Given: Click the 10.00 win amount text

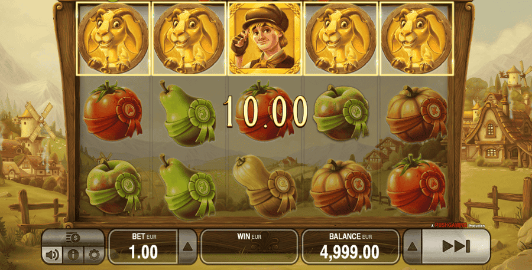Looking at the screenshot, I should click(265, 111).
